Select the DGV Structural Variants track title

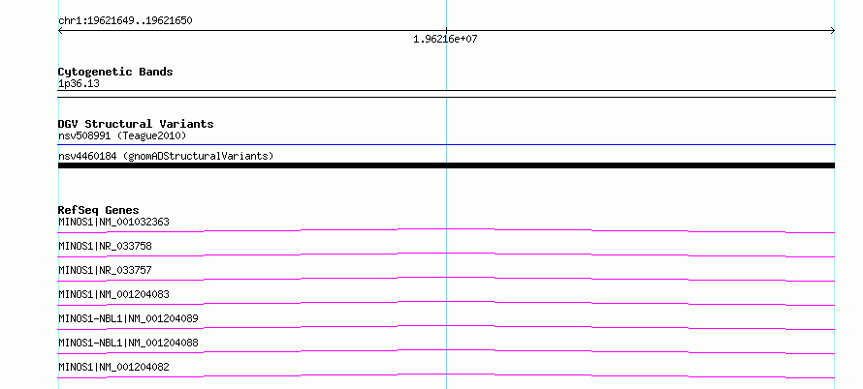136,124
